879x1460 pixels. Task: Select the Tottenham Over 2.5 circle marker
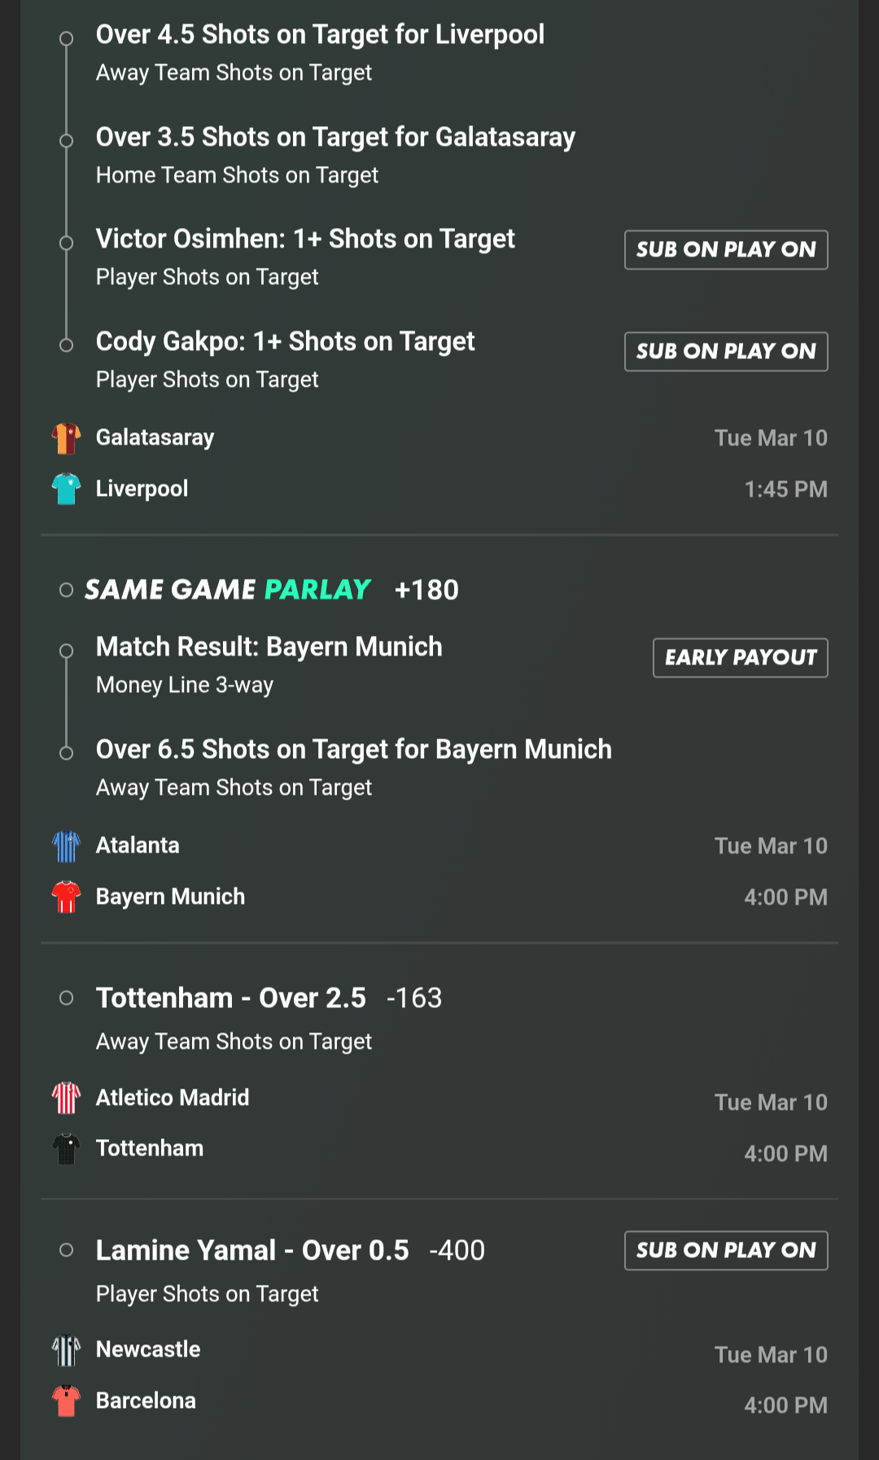pos(67,998)
